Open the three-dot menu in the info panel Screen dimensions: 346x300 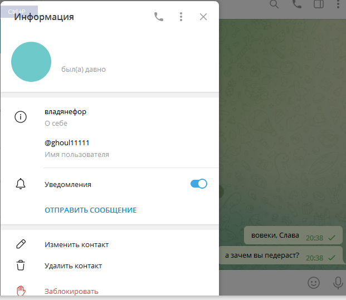pos(181,17)
